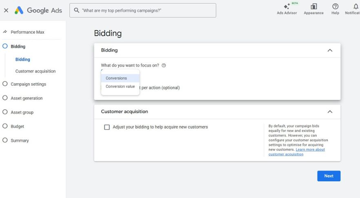The image size is (360, 198).
Task: Click the Next button
Action: tap(329, 176)
